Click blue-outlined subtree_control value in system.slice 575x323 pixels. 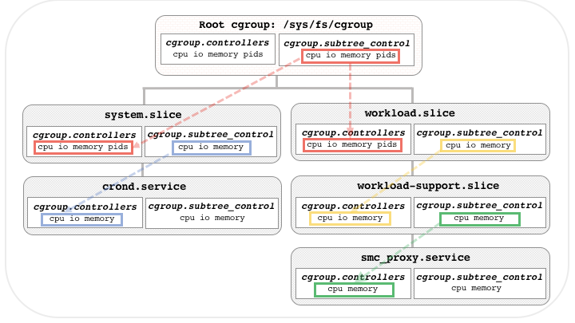(212, 148)
